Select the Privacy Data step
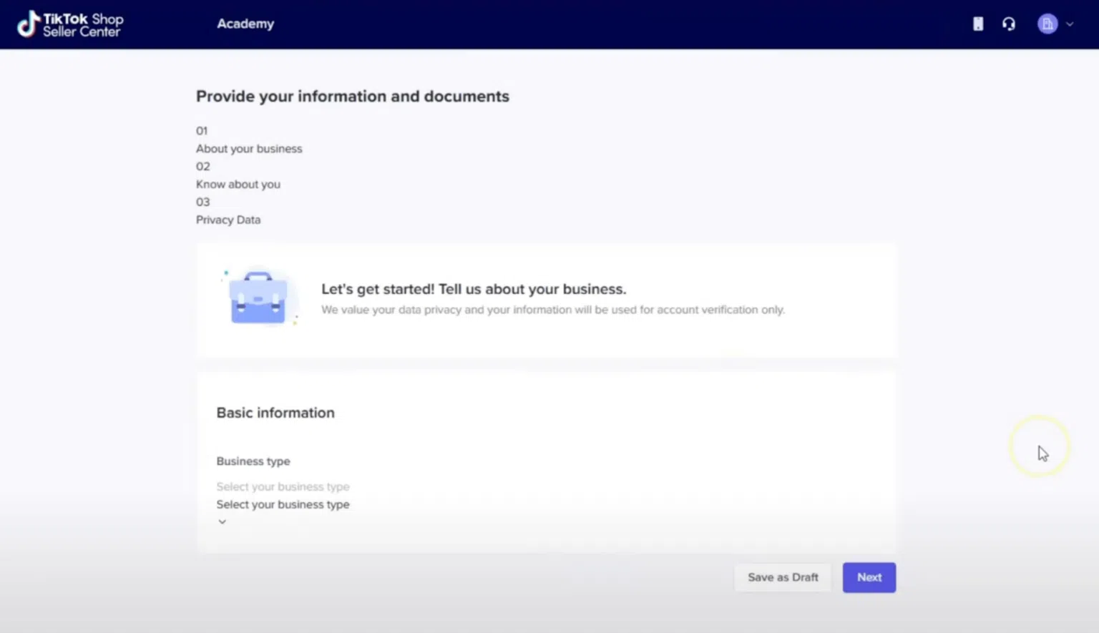Viewport: 1099px width, 633px height. [x=228, y=220]
